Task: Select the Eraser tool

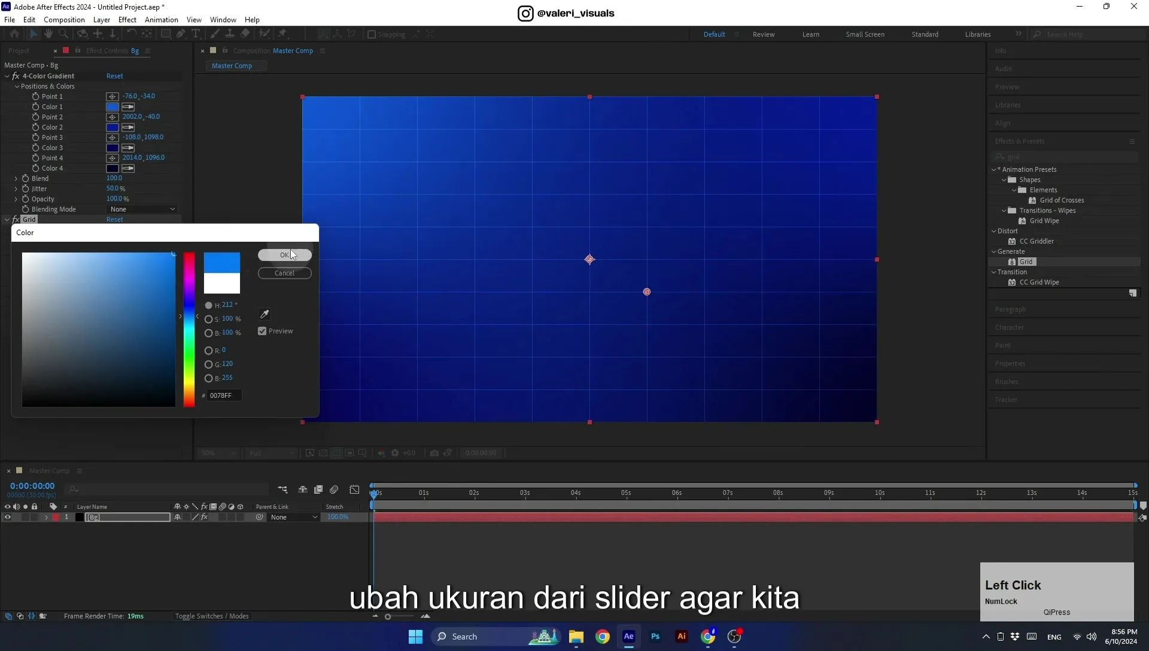Action: 245,34
